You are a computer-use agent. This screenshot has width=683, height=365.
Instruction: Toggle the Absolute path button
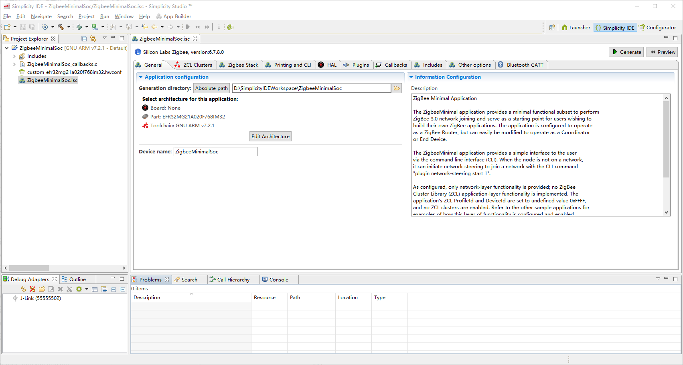(211, 88)
